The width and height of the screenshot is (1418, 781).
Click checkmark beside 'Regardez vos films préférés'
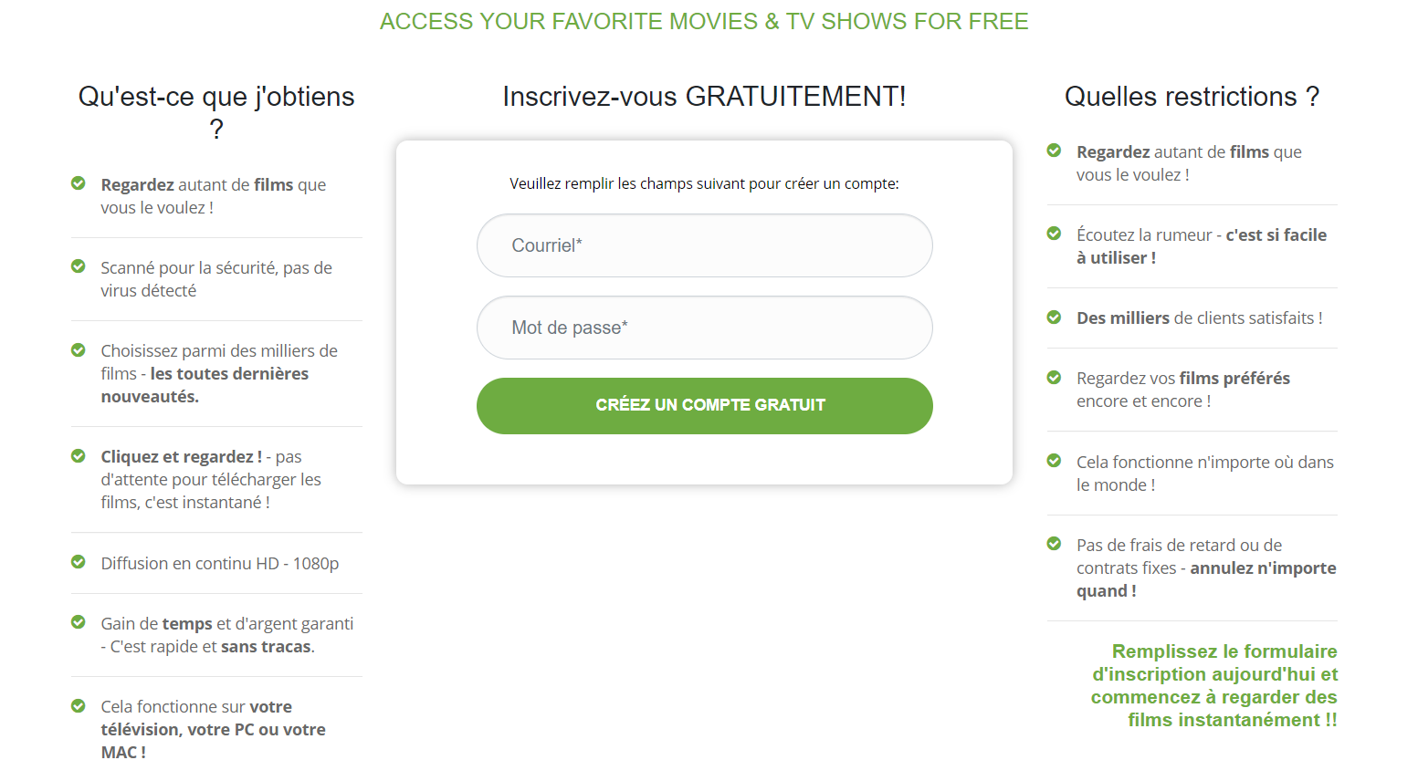coord(1054,377)
